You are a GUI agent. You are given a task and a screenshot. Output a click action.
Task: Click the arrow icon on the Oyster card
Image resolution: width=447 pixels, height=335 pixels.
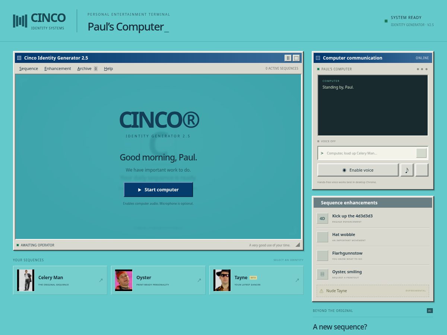pos(199,280)
